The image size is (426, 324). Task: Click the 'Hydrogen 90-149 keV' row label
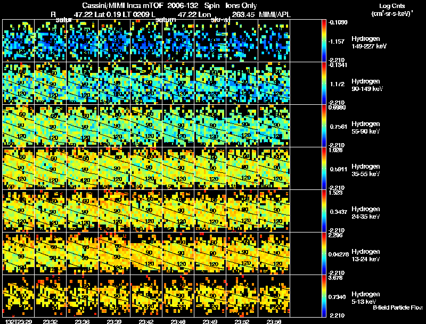[367, 85]
